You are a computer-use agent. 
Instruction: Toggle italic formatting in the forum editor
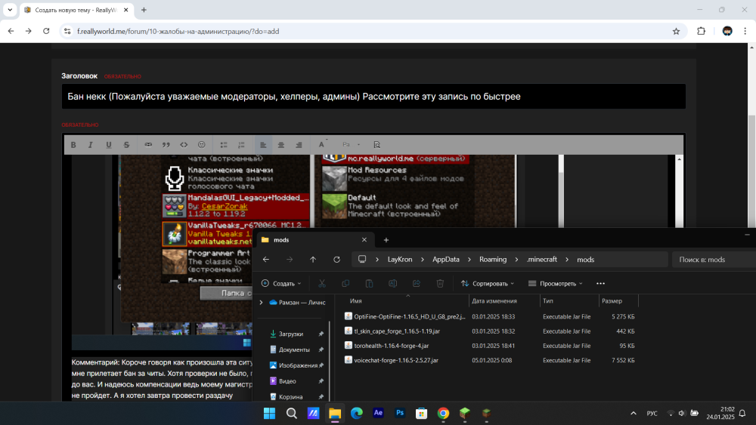click(x=90, y=145)
